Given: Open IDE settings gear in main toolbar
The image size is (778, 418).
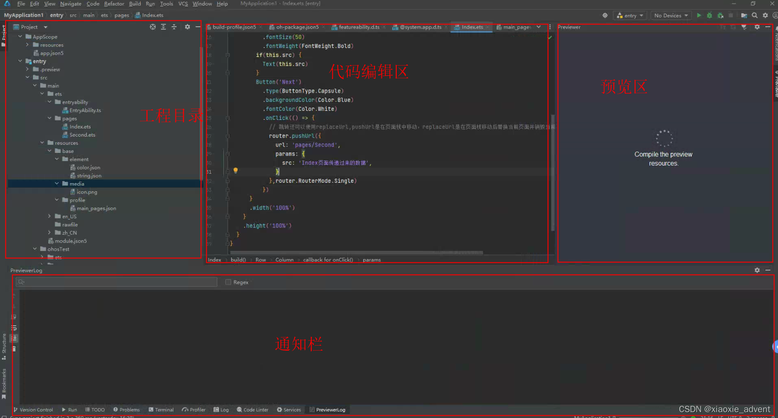Looking at the screenshot, I should click(x=765, y=15).
